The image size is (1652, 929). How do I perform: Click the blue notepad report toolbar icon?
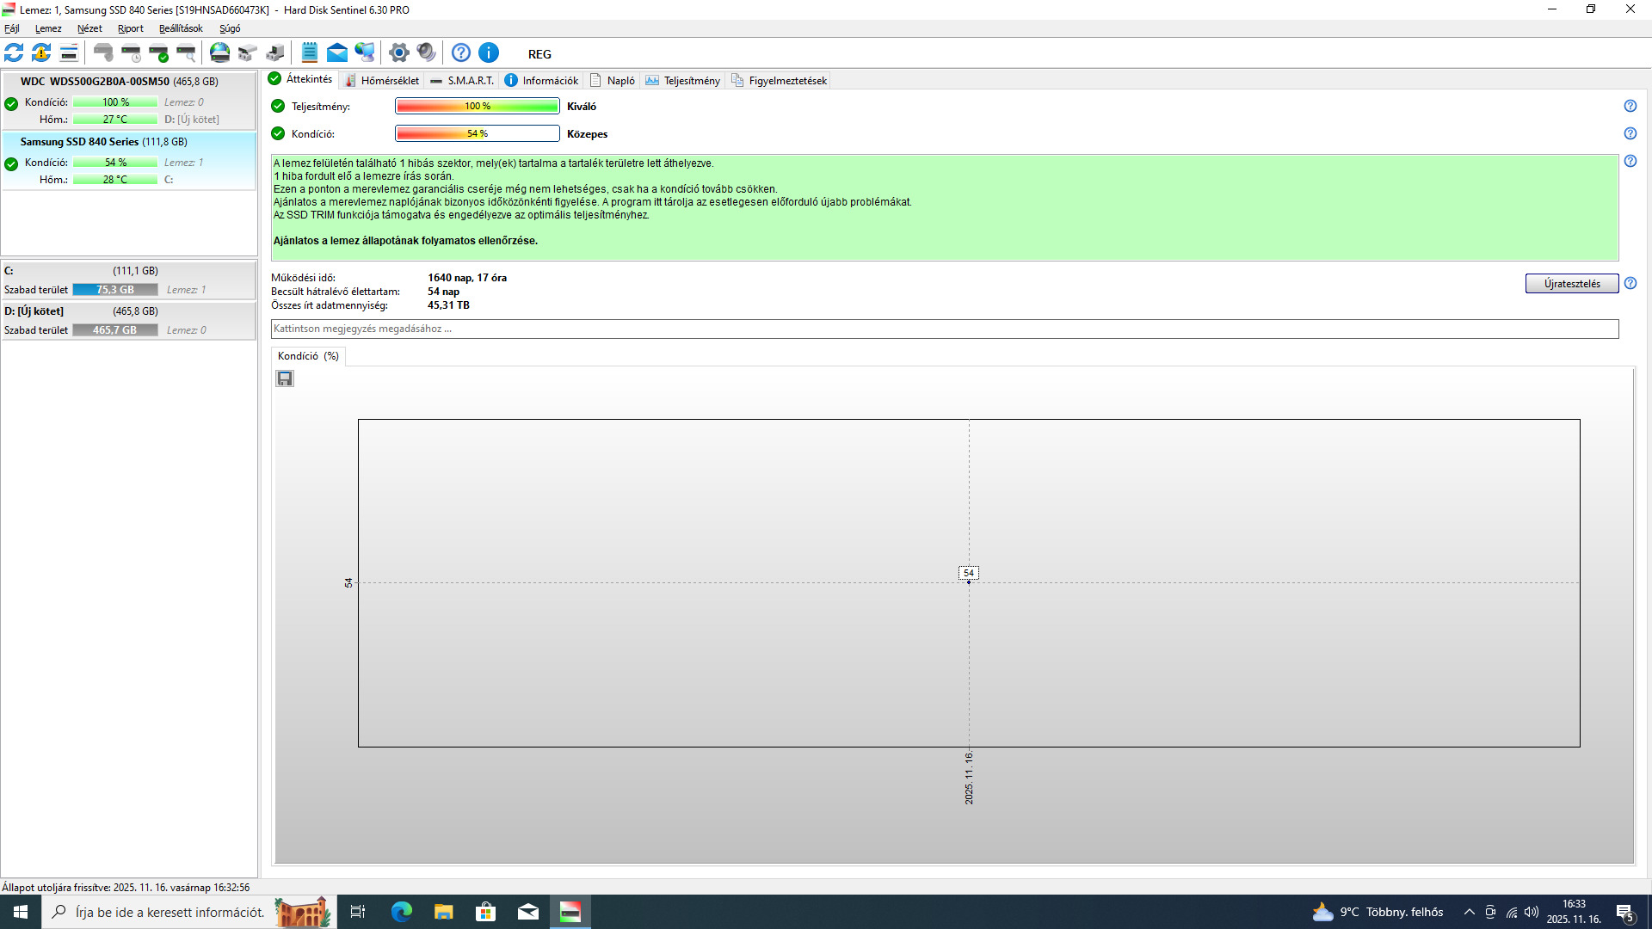[x=310, y=53]
